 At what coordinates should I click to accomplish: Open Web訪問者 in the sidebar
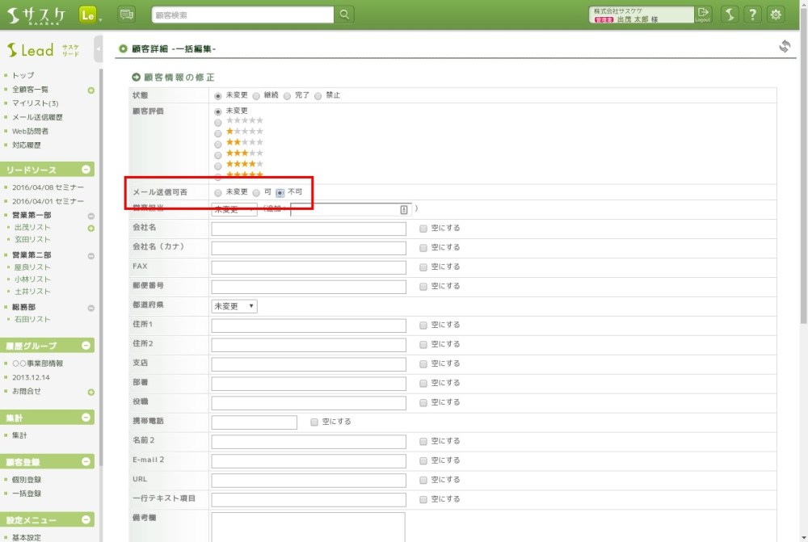pos(30,131)
